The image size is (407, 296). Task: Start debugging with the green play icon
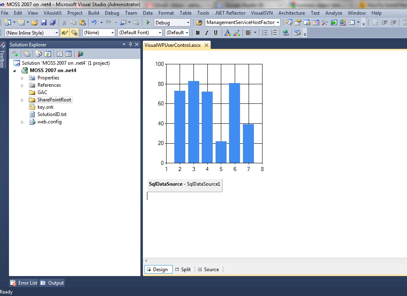point(148,22)
